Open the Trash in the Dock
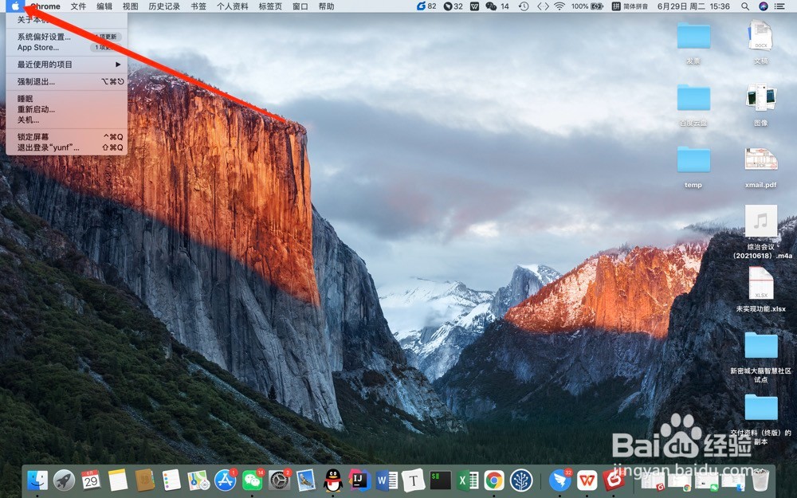797x498 pixels. (x=760, y=480)
